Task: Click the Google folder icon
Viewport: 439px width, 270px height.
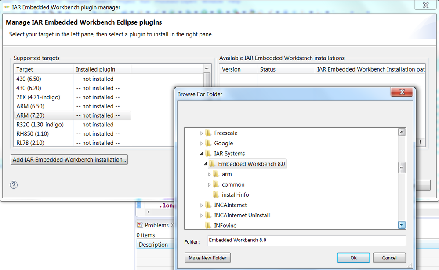Action: click(x=208, y=143)
